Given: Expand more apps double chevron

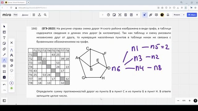Looking at the screenshot, I should [x=137, y=15].
